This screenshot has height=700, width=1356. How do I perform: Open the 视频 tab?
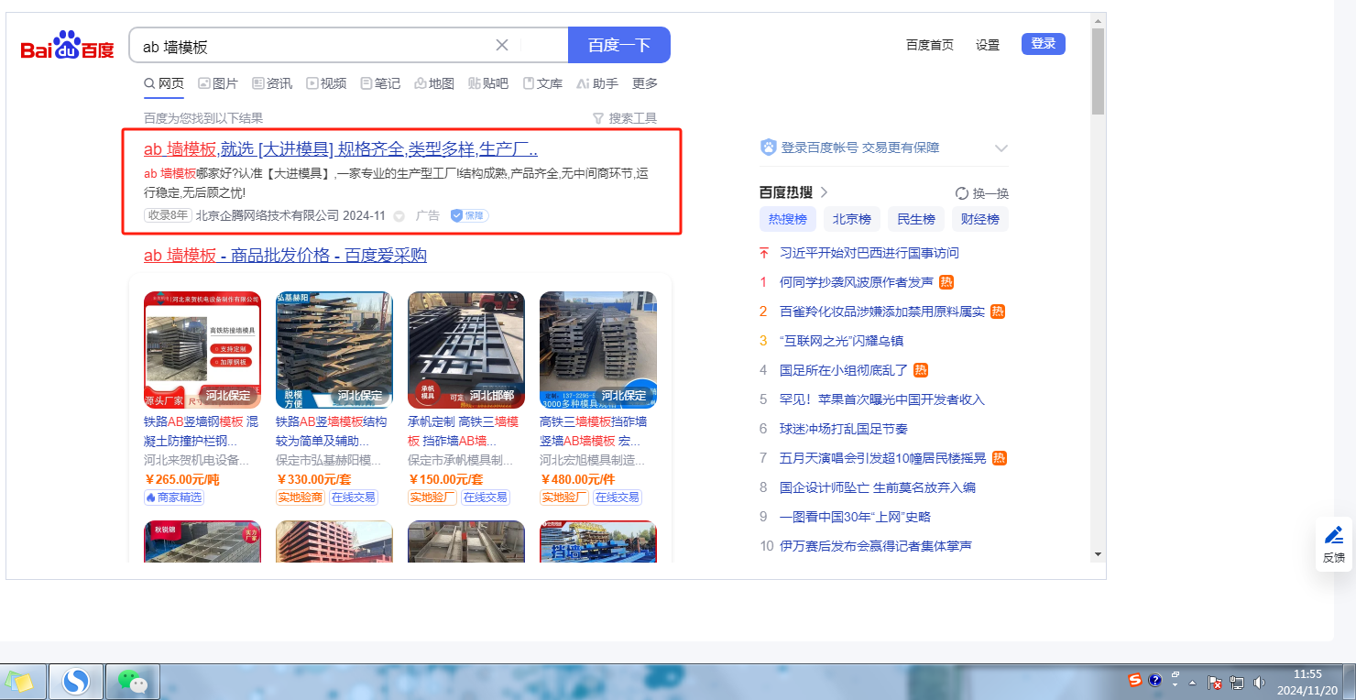click(x=326, y=83)
